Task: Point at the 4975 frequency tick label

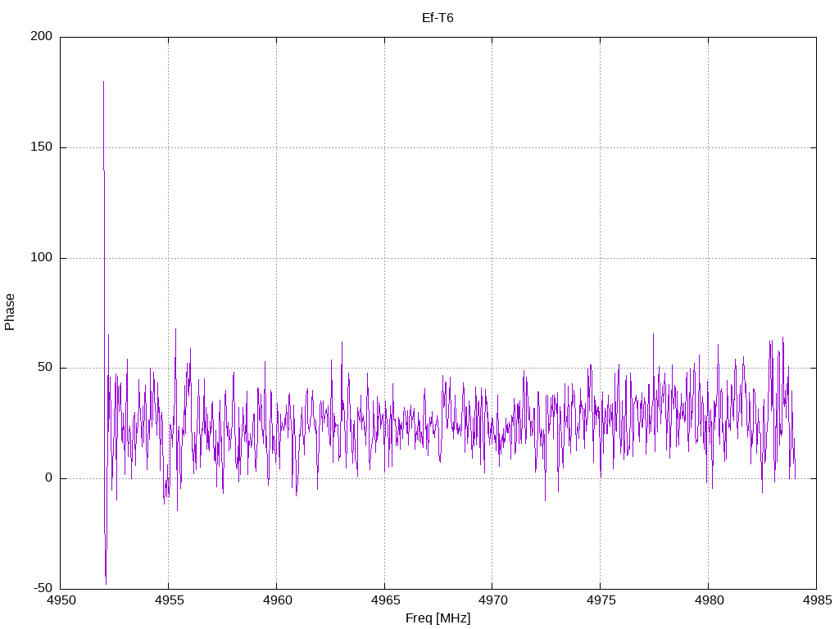Action: tap(600, 602)
